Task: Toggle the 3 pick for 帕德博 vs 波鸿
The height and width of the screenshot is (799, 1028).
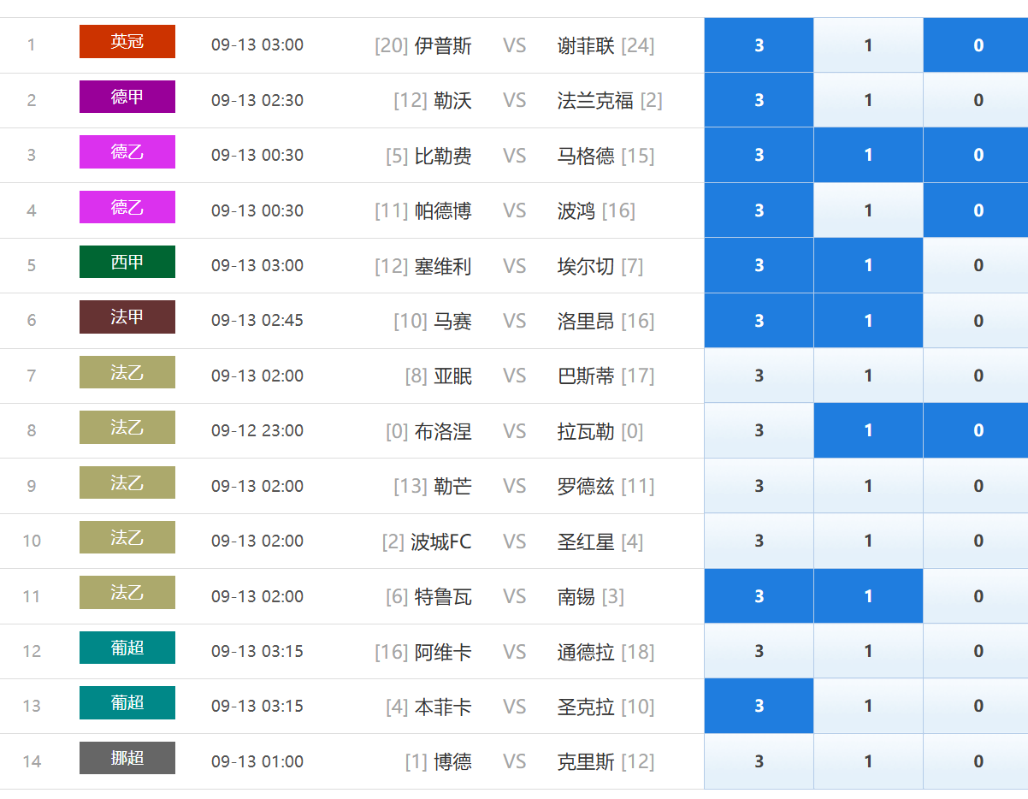Action: pos(759,210)
